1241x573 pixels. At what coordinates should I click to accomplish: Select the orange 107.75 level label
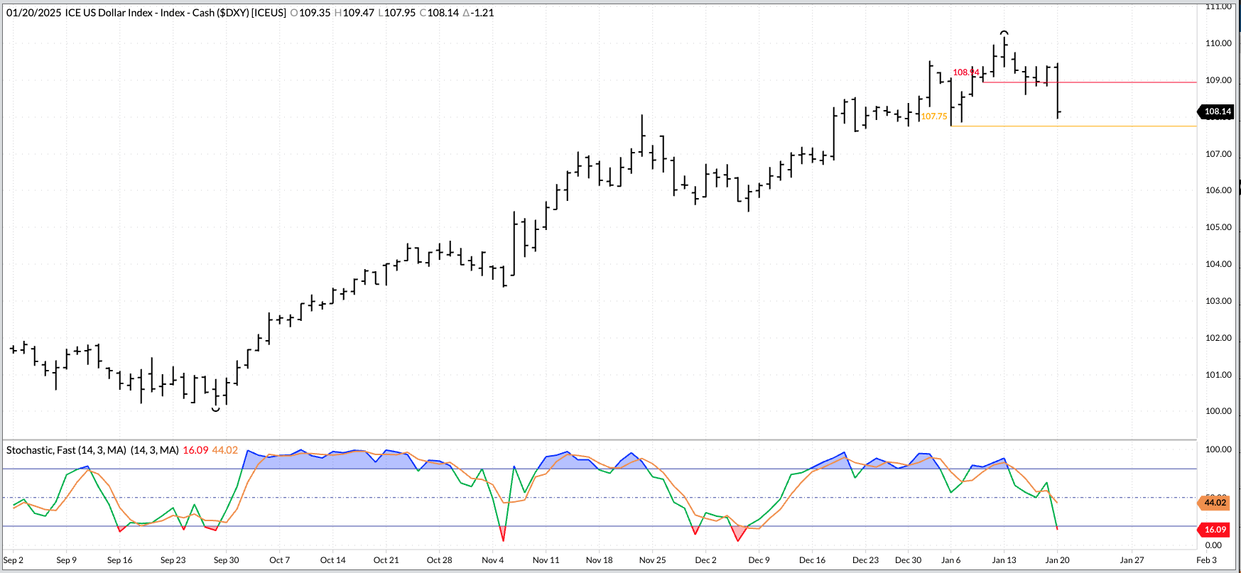click(934, 116)
